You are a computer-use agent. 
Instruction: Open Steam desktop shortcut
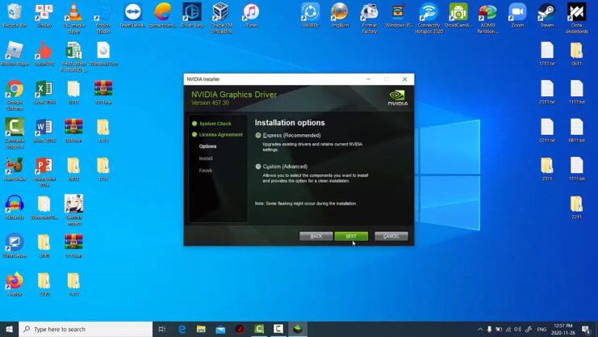547,16
